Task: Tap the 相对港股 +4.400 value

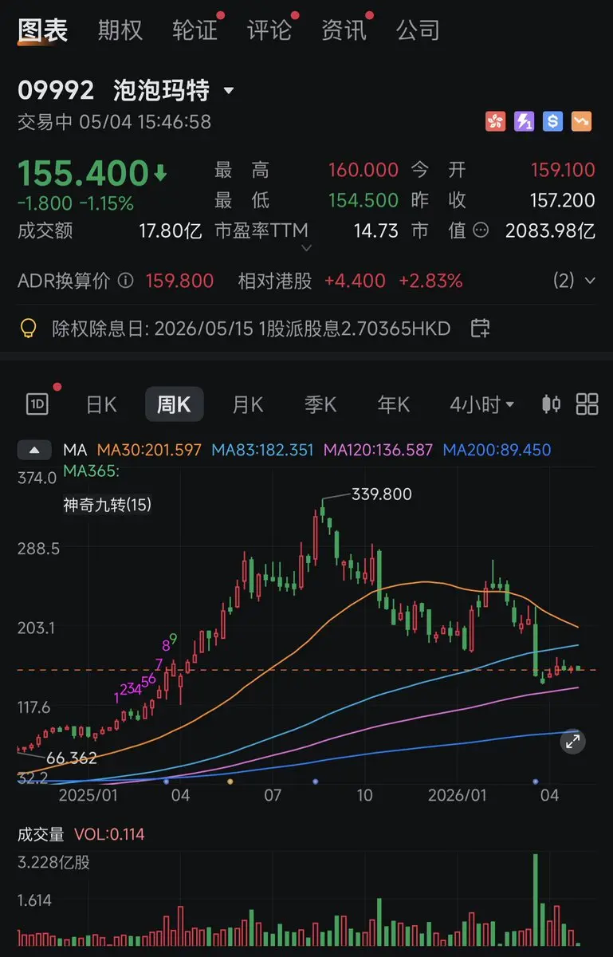Action: pos(355,281)
